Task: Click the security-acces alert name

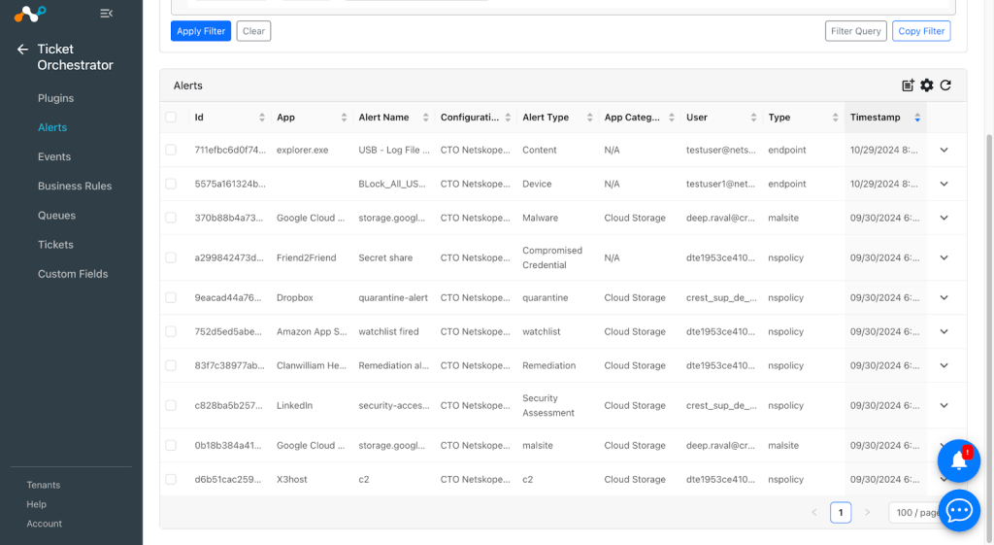Action: (394, 405)
